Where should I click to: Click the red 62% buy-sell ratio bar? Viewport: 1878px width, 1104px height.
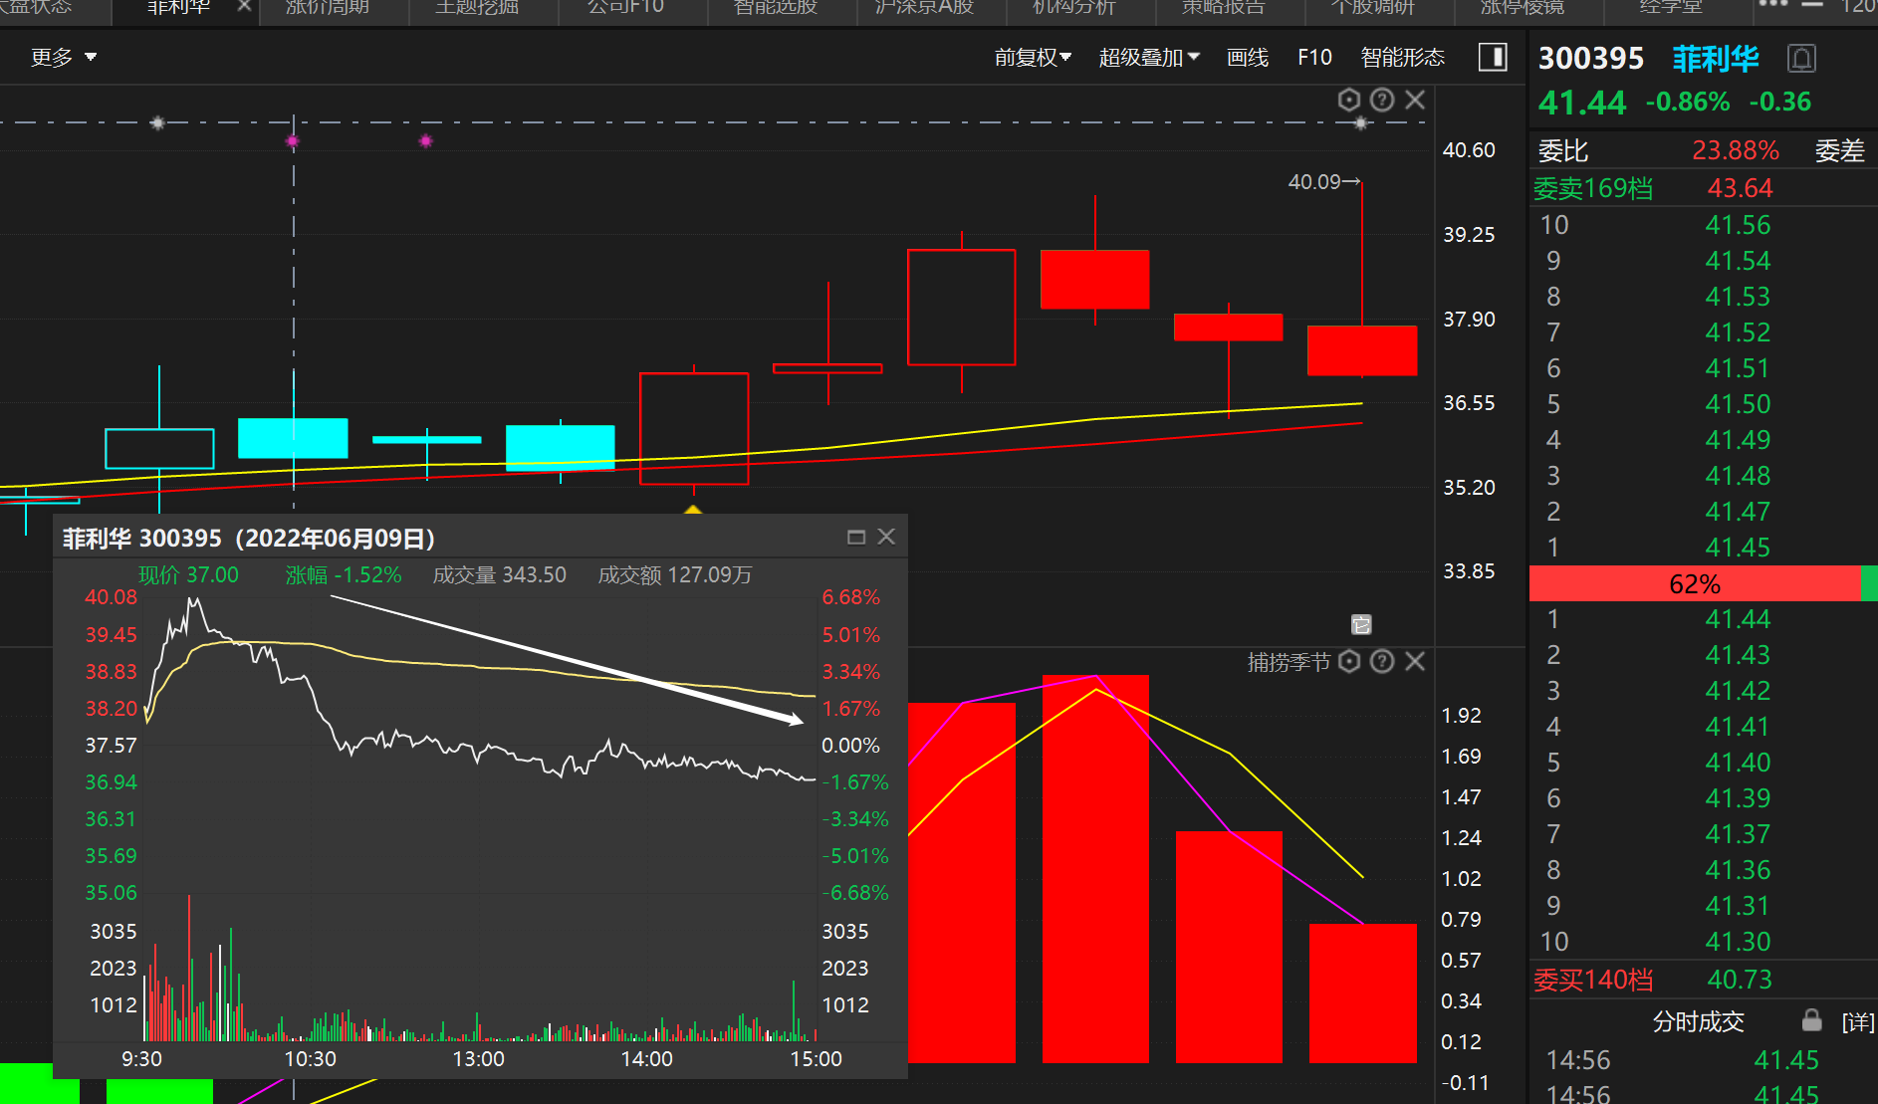(x=1695, y=583)
